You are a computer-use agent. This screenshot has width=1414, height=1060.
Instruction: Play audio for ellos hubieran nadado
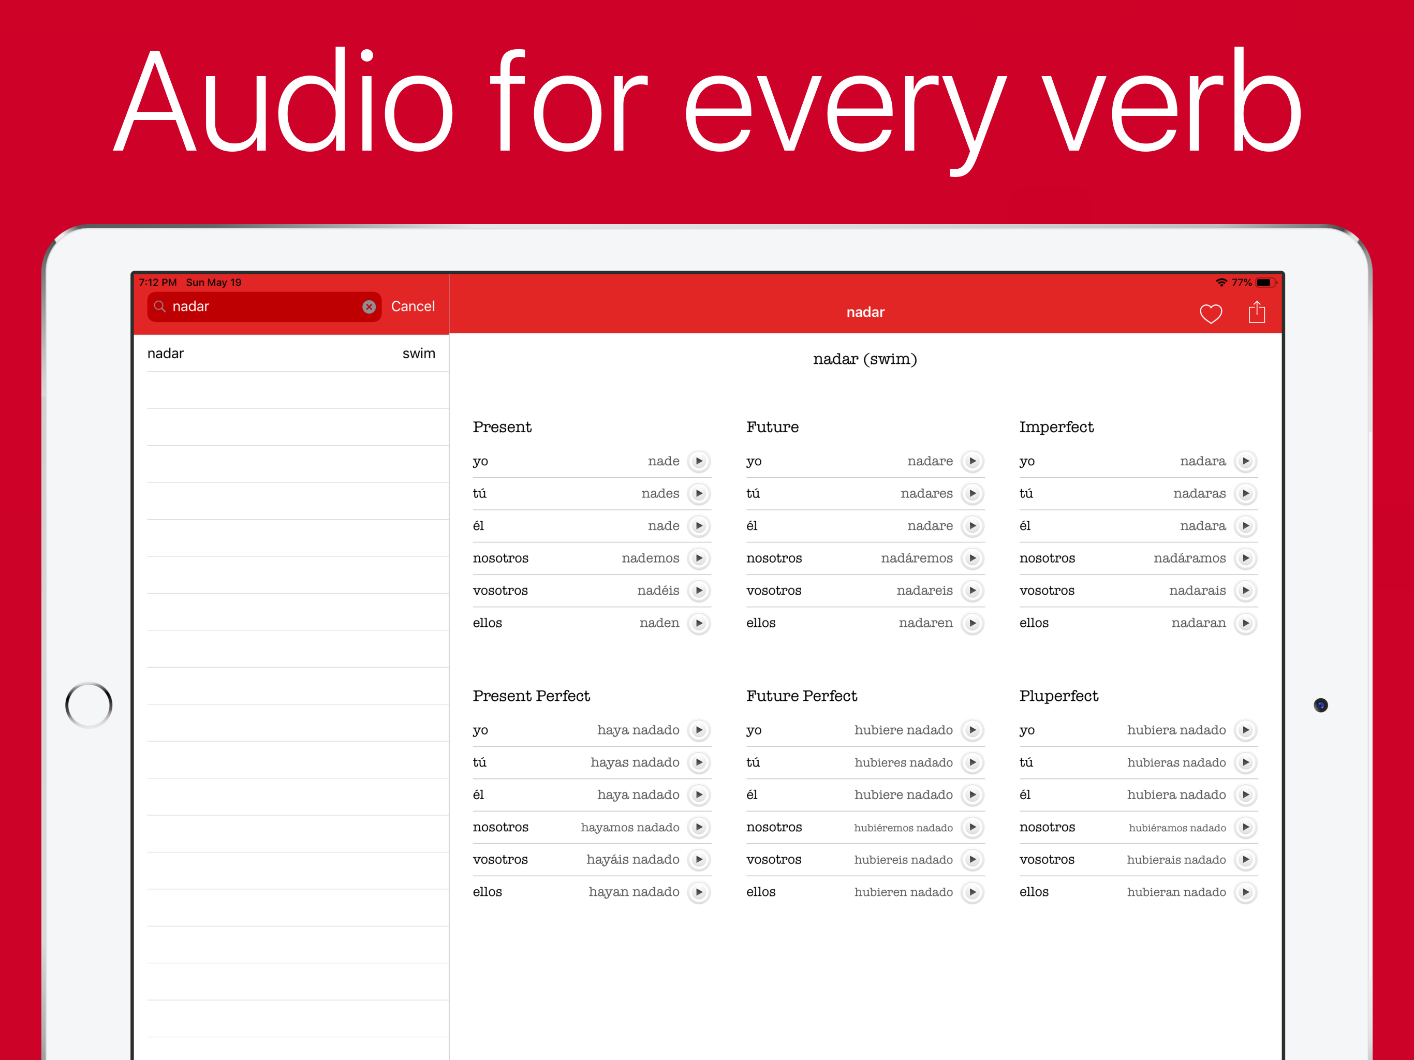(x=1245, y=892)
